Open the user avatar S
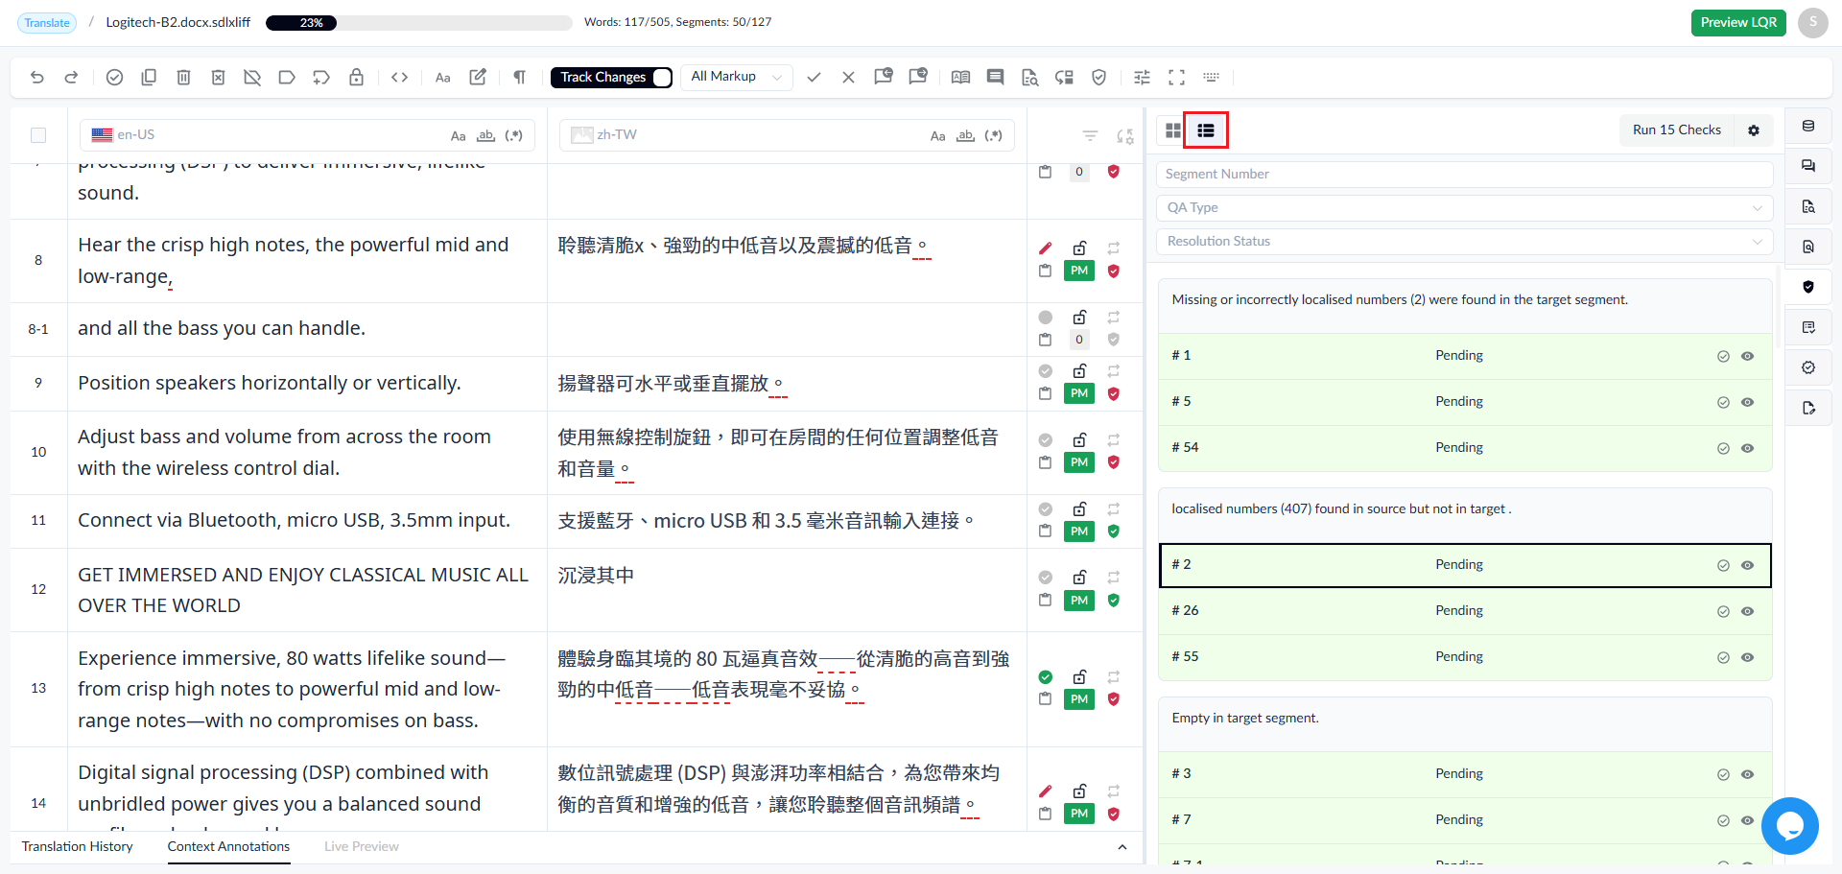Image resolution: width=1842 pixels, height=874 pixels. (x=1812, y=22)
